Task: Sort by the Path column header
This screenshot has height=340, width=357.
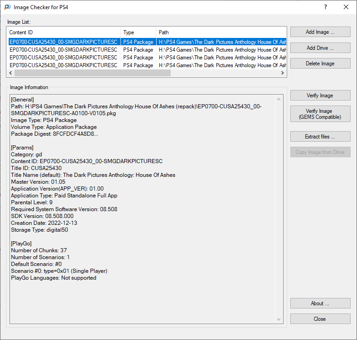Action: (221, 32)
